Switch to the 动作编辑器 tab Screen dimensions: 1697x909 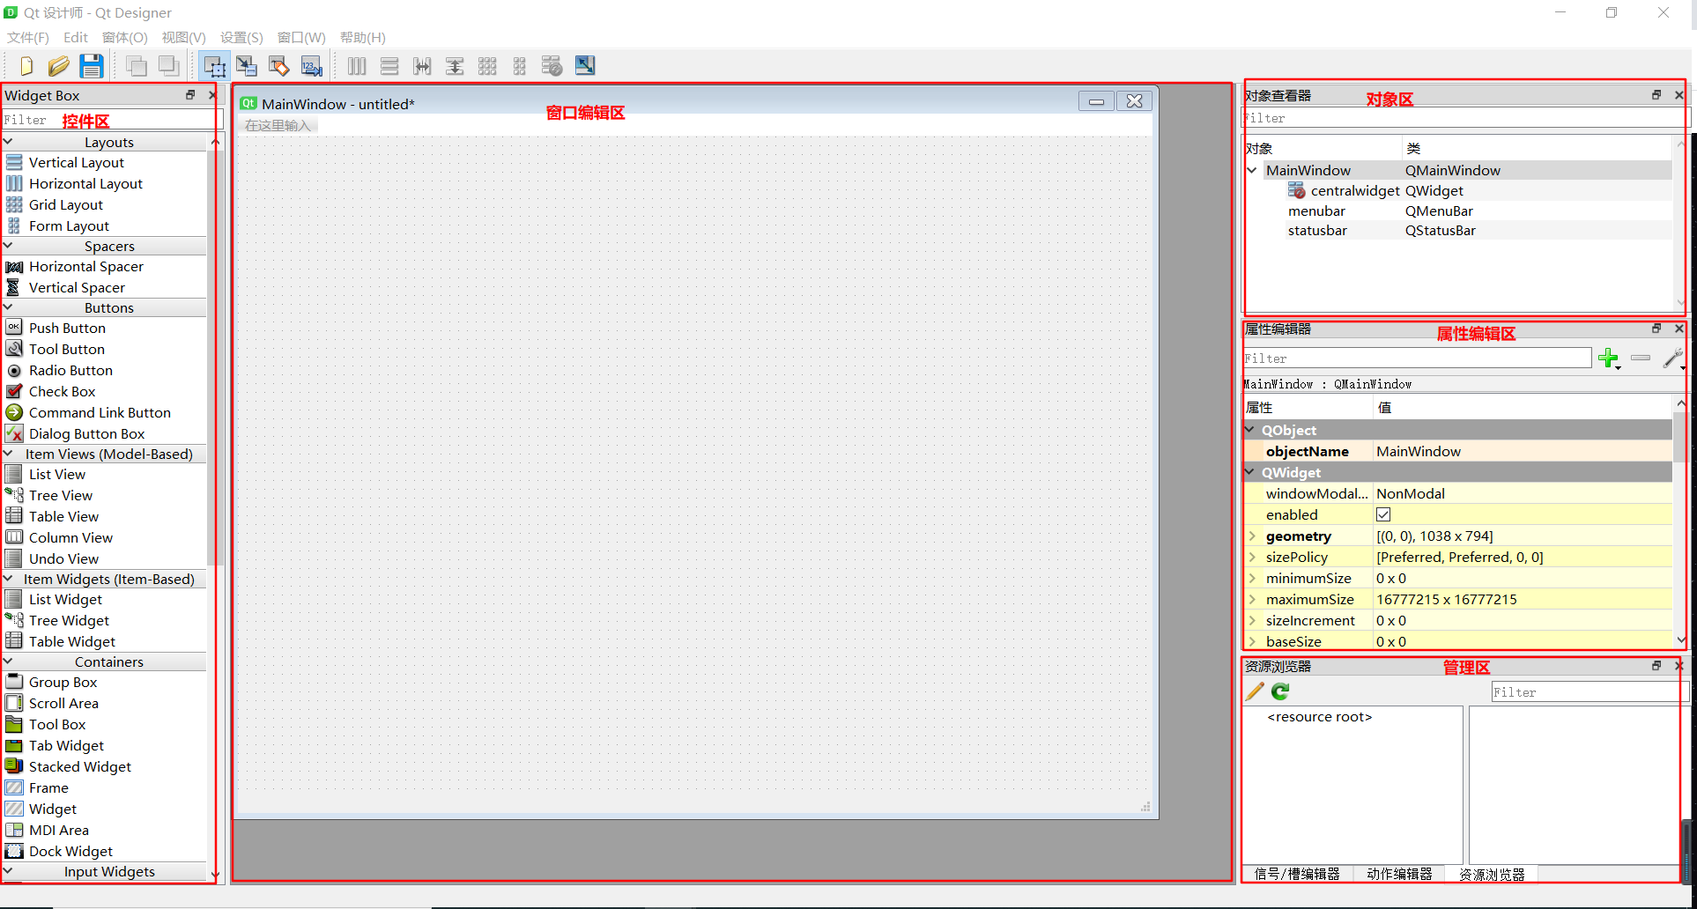coord(1397,874)
